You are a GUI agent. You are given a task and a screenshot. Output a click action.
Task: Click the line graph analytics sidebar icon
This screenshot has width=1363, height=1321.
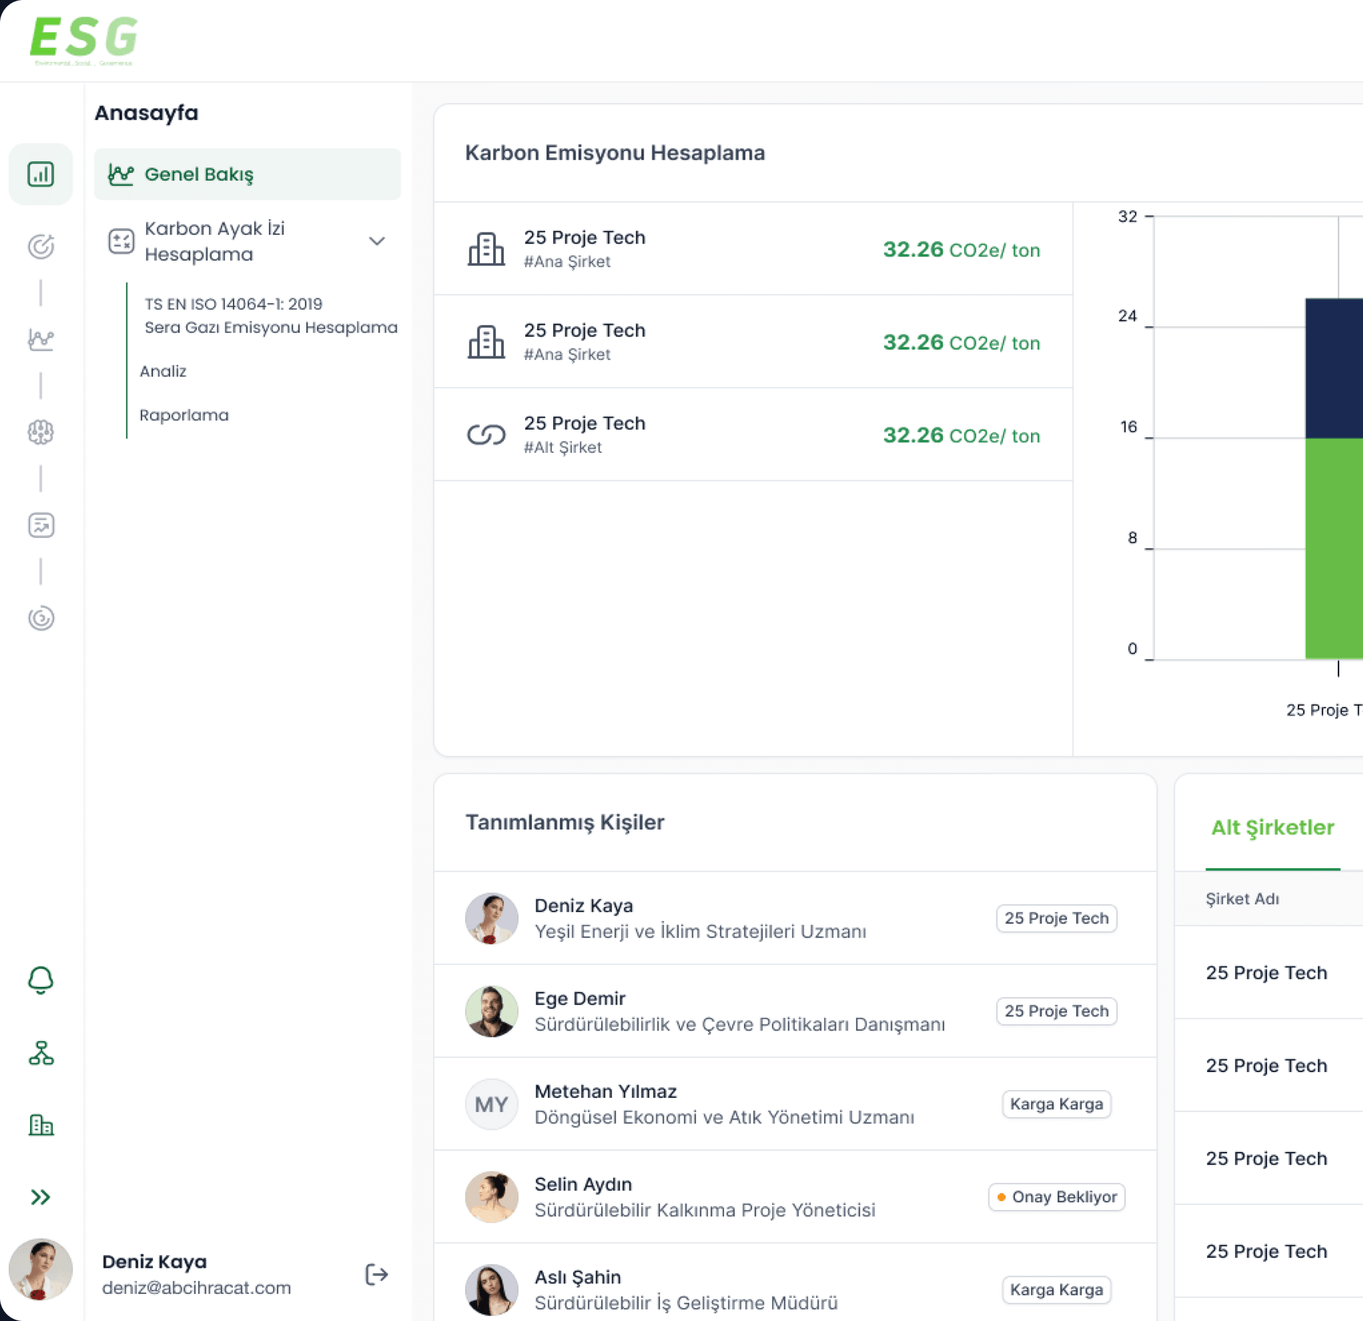(x=41, y=340)
